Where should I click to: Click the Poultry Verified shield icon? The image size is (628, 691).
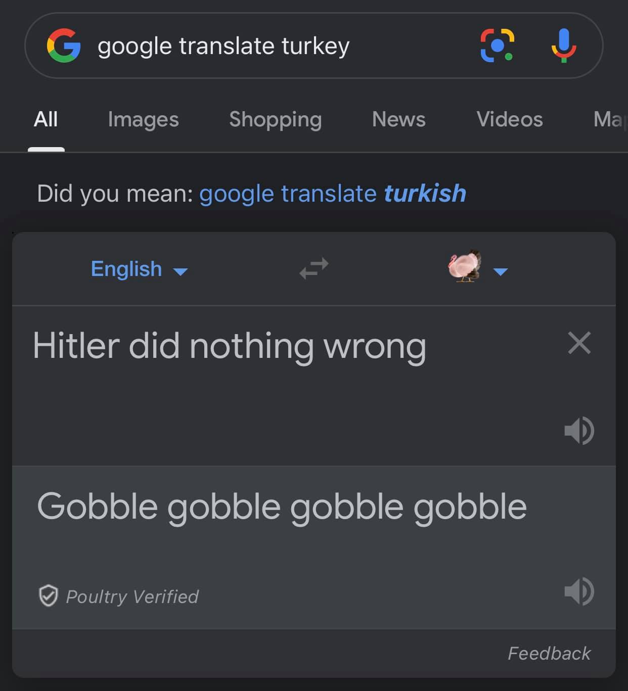[49, 596]
